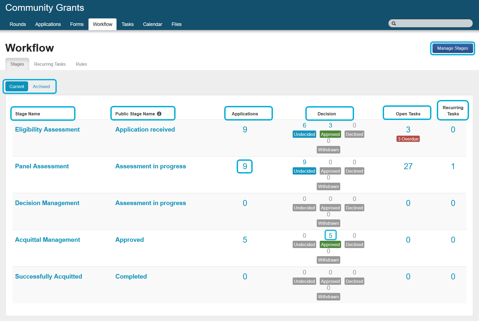Click green Approved badge in Eligibility Assessment row
479x321 pixels.
(x=330, y=134)
